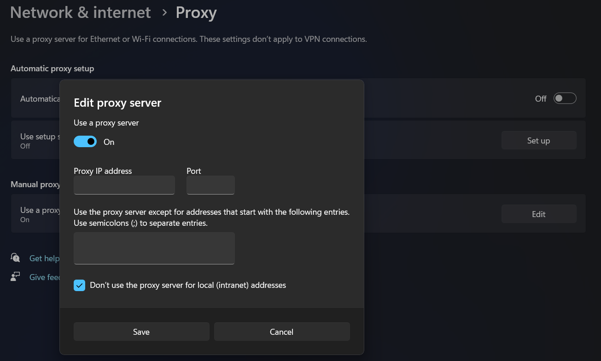601x361 pixels.
Task: Click the breadcrumb chevron arrow before Proxy
Action: (164, 13)
